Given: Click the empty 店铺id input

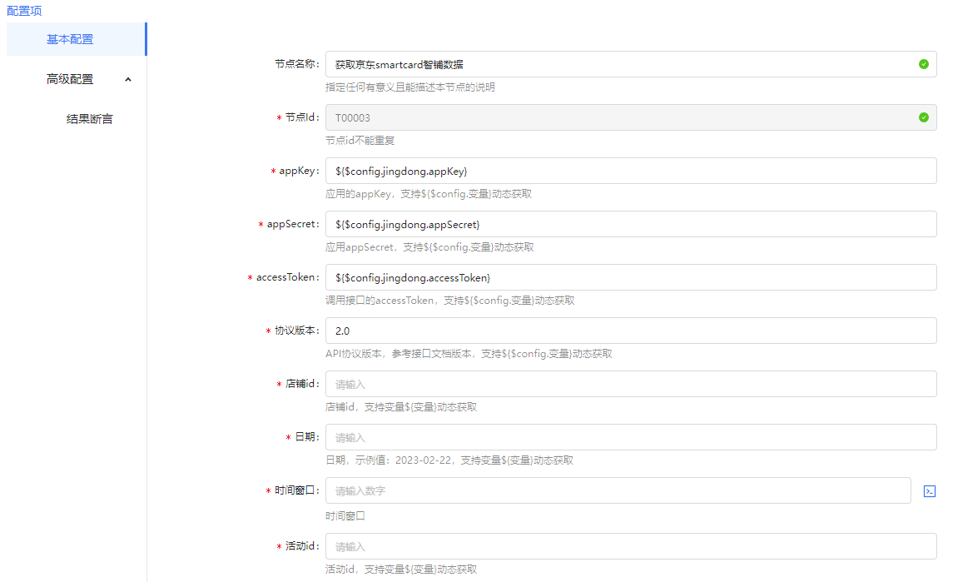Looking at the screenshot, I should (630, 384).
